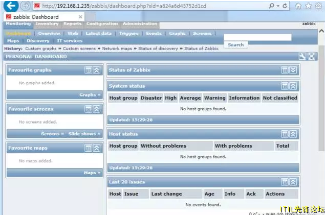The height and width of the screenshot is (215, 325).
Task: Open the Latest data submenu
Action: [98, 34]
